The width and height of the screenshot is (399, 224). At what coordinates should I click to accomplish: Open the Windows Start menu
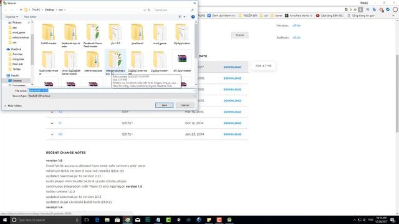pyautogui.click(x=5, y=220)
